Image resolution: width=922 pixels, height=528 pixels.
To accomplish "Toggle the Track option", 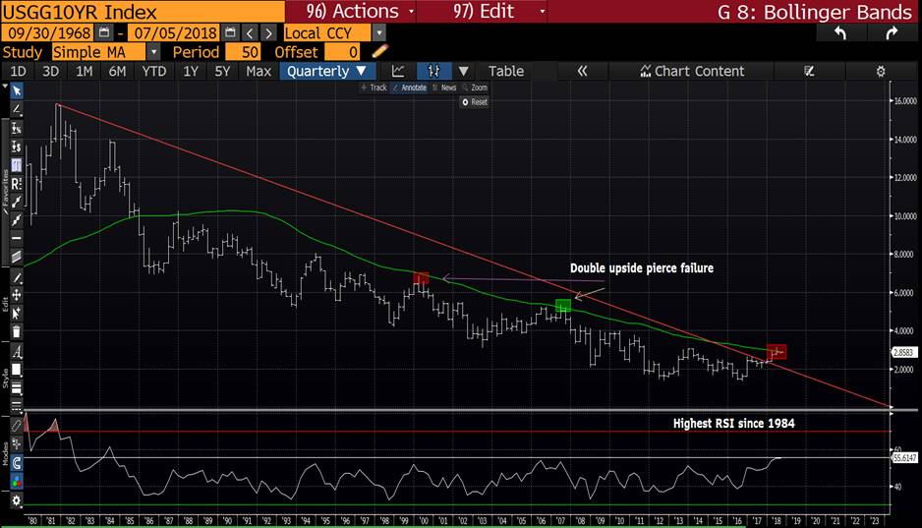I will (374, 88).
